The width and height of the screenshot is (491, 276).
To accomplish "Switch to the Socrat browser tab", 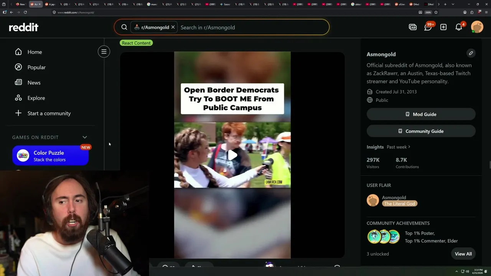I will pyautogui.click(x=225, y=4).
